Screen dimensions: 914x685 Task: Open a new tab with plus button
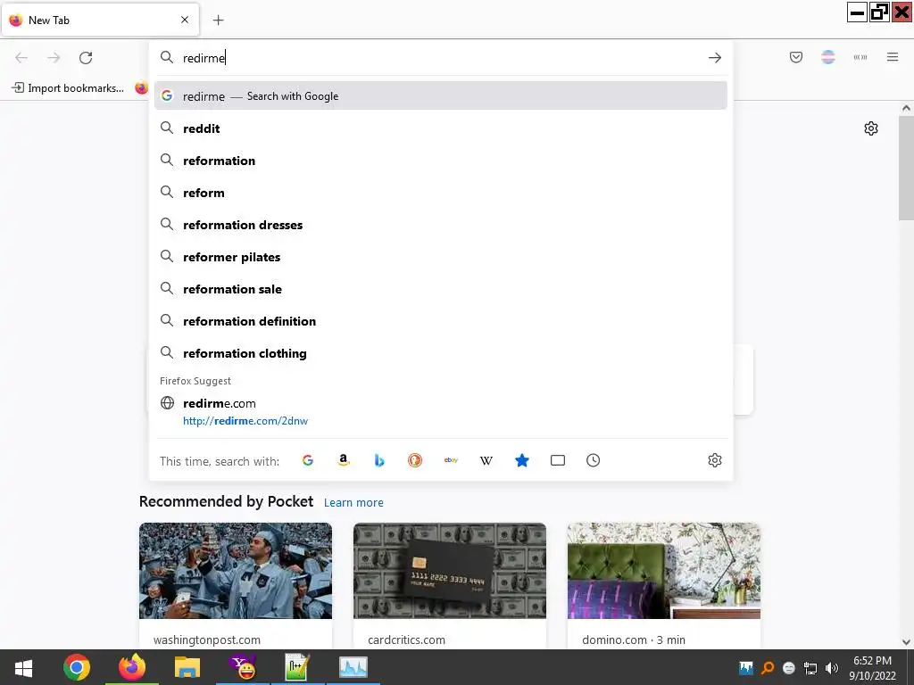coord(219,21)
